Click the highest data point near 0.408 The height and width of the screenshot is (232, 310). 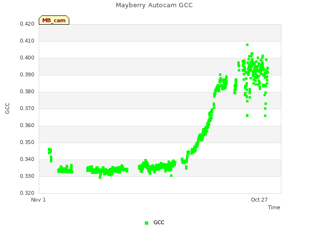click(x=247, y=45)
